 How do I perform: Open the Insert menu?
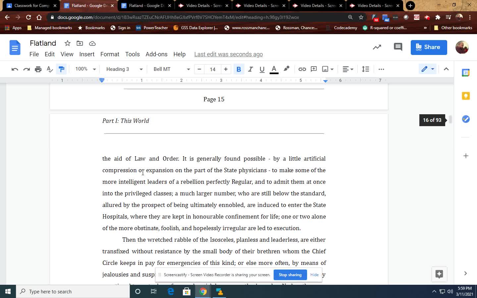[87, 54]
